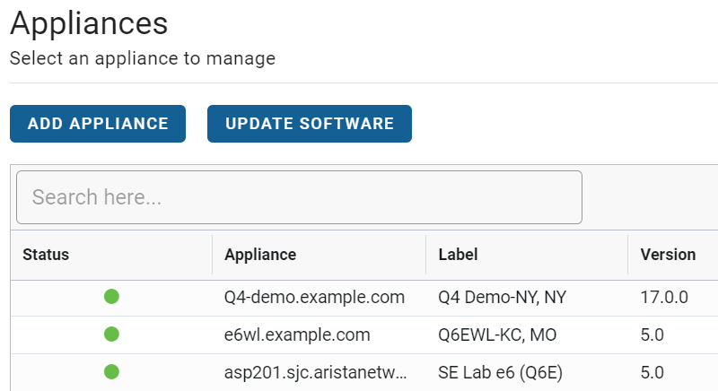The image size is (718, 391).
Task: Click green status dot for e6wl.example.com
Action: (111, 335)
